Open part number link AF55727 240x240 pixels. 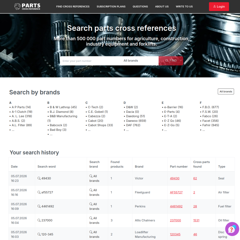click(x=176, y=192)
